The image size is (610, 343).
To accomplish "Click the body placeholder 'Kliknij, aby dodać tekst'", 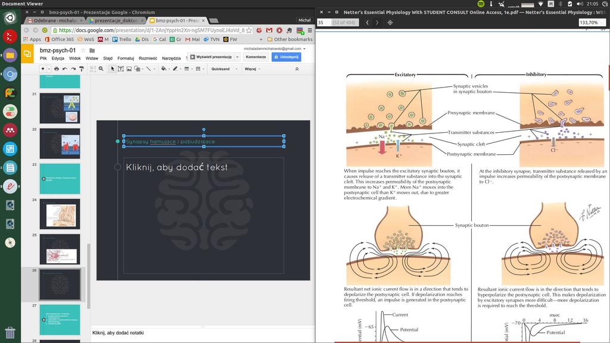I will coord(204,216).
